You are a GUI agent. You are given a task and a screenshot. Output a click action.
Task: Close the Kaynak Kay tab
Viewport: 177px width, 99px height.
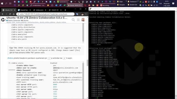[30, 10]
